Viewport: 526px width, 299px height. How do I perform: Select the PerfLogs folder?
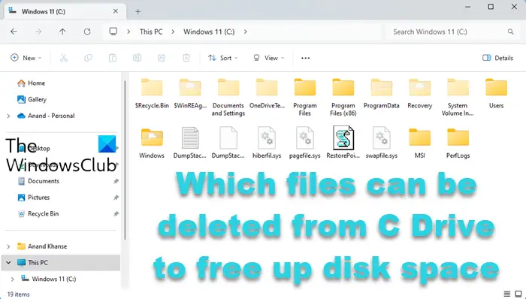point(458,143)
